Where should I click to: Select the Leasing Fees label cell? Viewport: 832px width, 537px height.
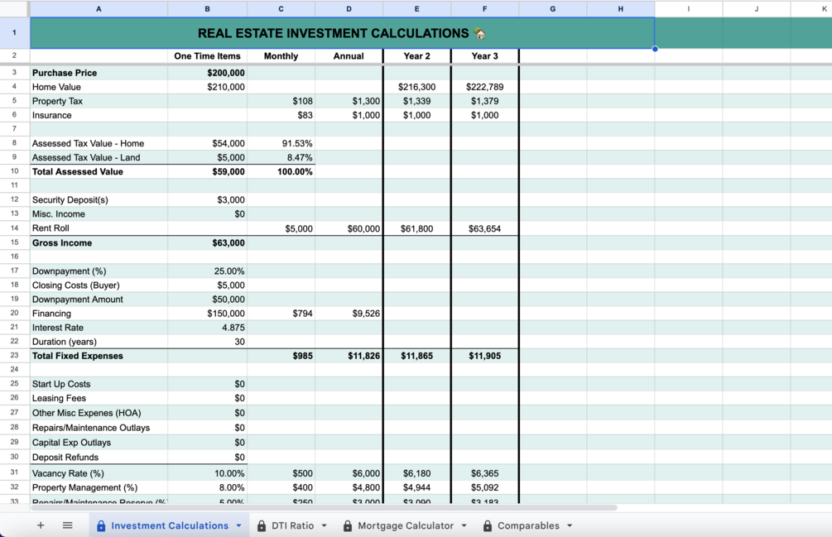(x=99, y=398)
